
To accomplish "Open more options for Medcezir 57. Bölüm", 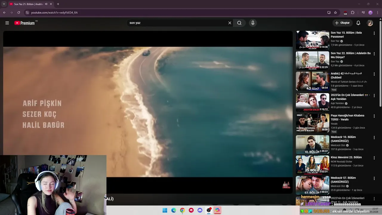I will coord(374,178).
